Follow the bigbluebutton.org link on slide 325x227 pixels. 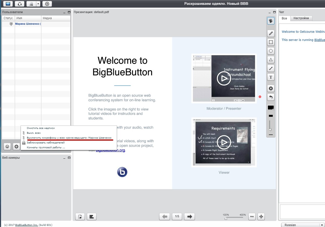coord(110,150)
